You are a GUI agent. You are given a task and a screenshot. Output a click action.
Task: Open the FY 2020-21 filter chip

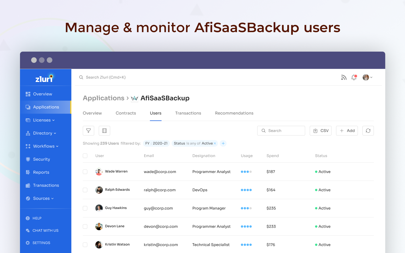(x=156, y=143)
